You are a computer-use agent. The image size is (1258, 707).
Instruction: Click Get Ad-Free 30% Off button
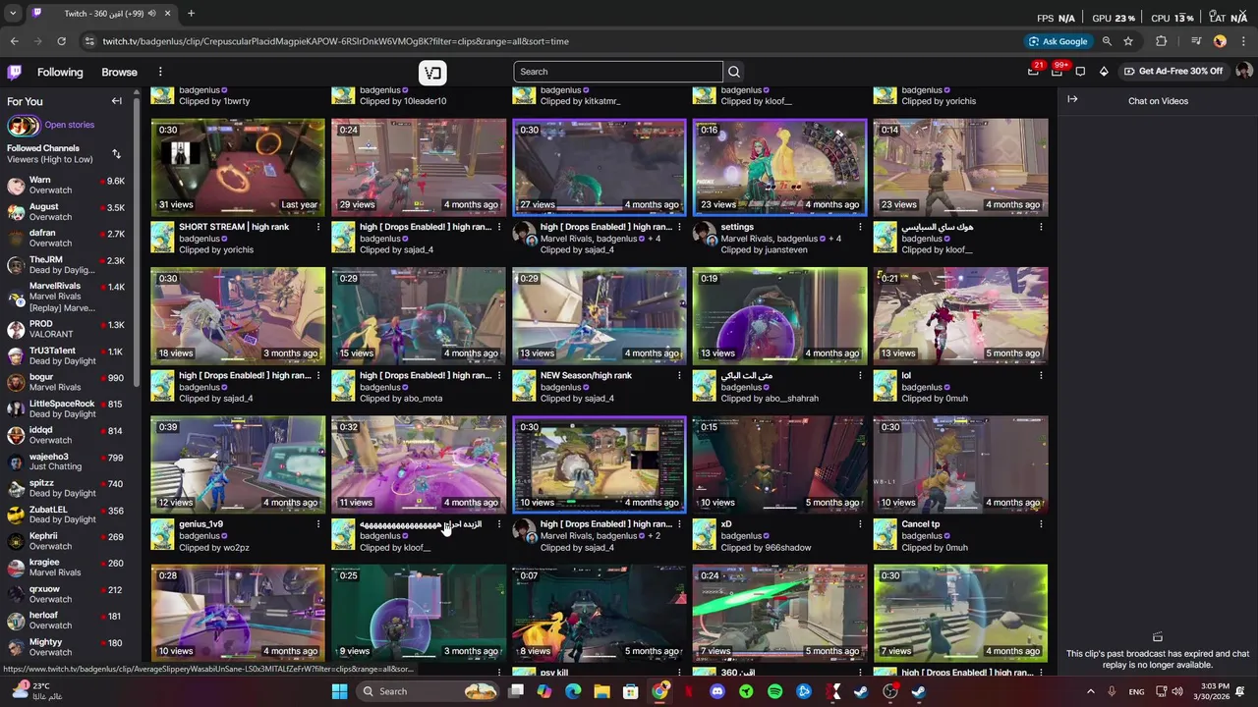[x=1173, y=72]
